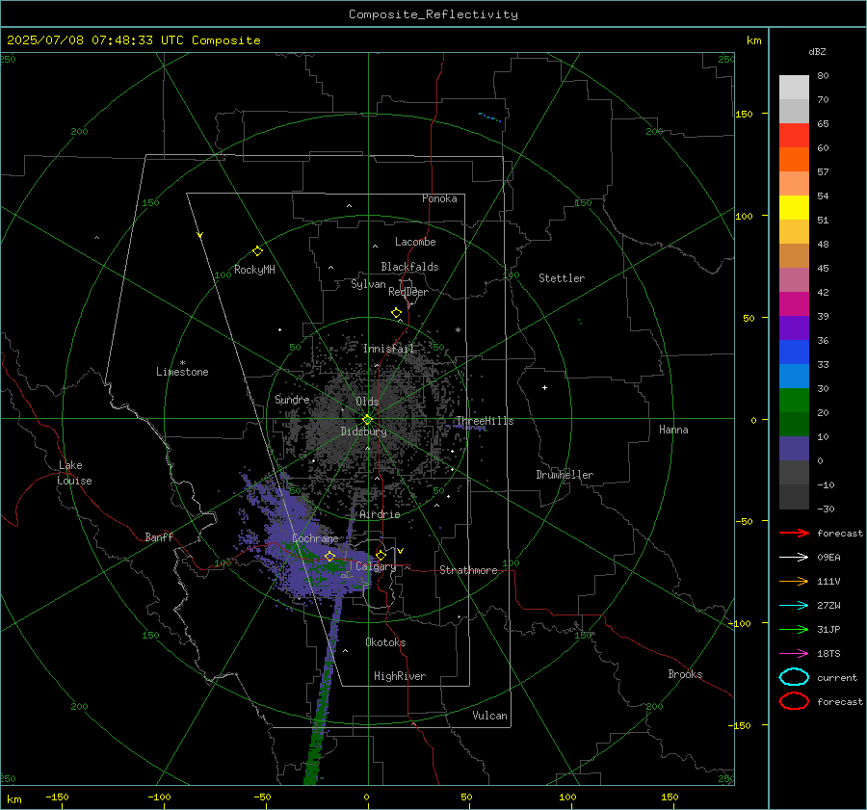Click the purple swatch between 39 and 36
Screen dimensions: 867x810
click(x=794, y=328)
